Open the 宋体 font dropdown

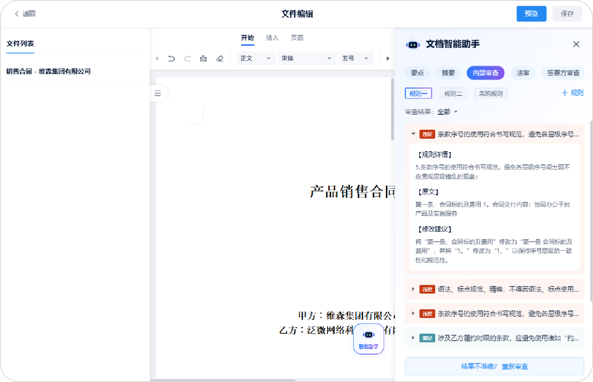[x=307, y=59]
